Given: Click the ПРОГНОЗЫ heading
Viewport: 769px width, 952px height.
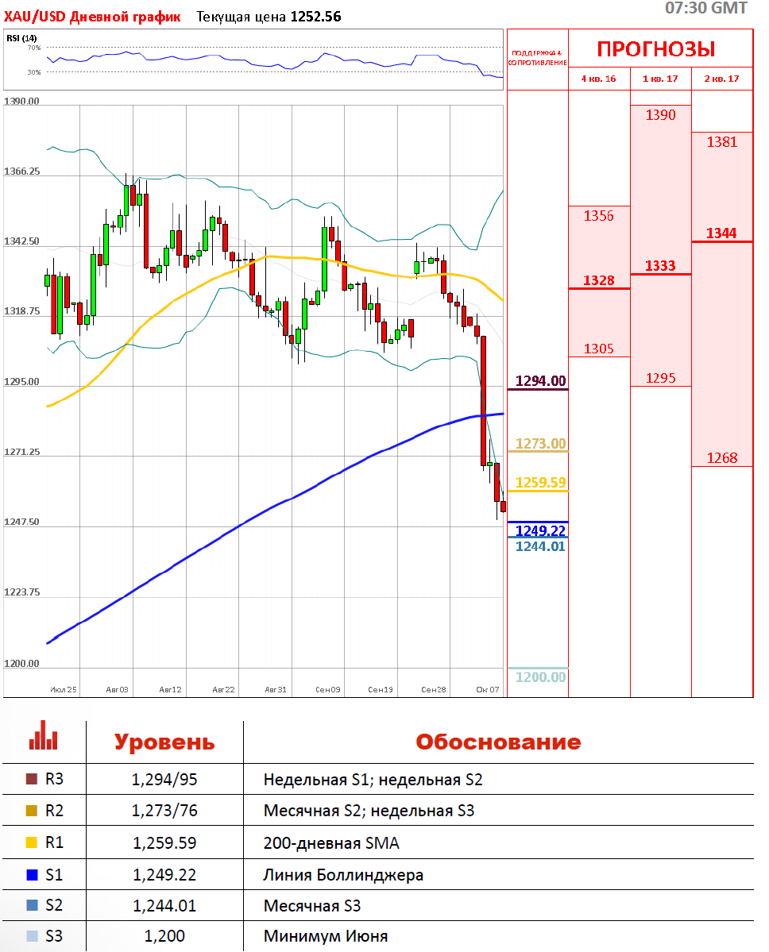Looking at the screenshot, I should click(656, 49).
